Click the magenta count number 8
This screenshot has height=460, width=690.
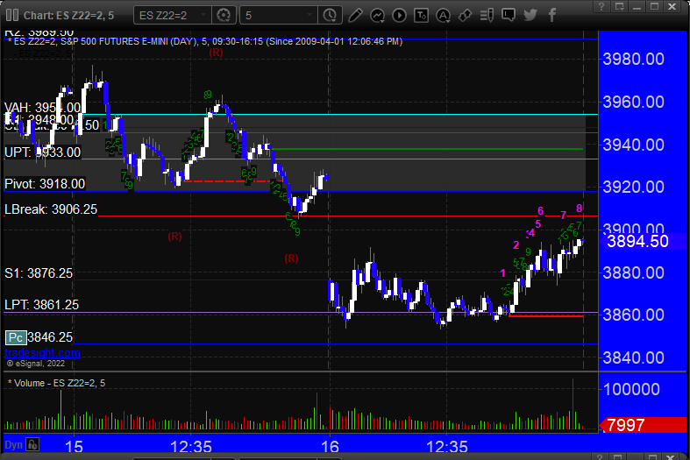click(x=580, y=208)
